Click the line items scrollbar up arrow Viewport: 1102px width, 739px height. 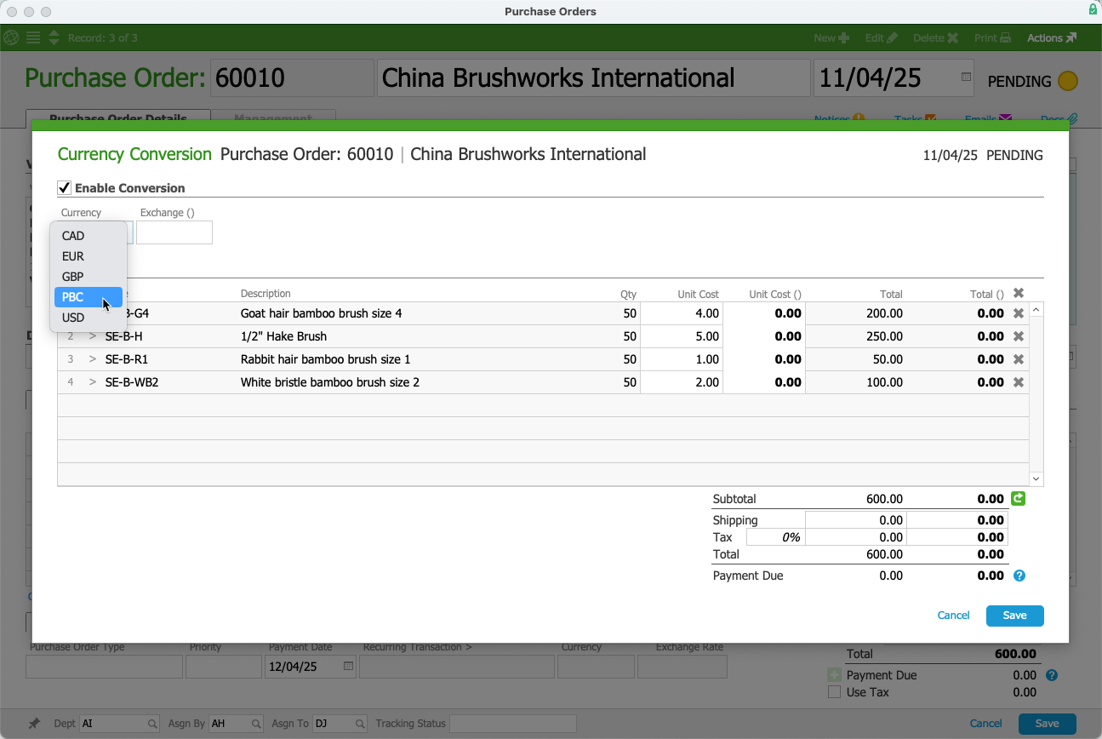[x=1036, y=310]
